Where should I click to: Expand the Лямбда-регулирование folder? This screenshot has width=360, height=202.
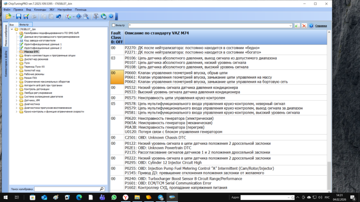click(17, 93)
